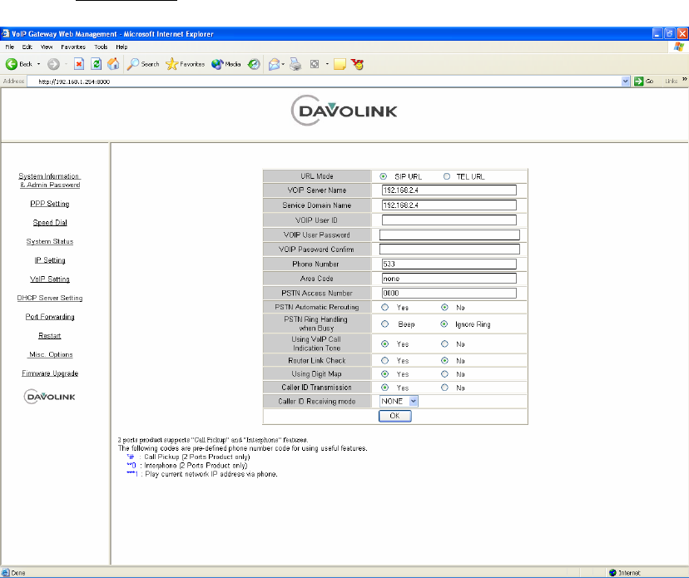
Task: Open the Edit menu
Action: (x=27, y=47)
